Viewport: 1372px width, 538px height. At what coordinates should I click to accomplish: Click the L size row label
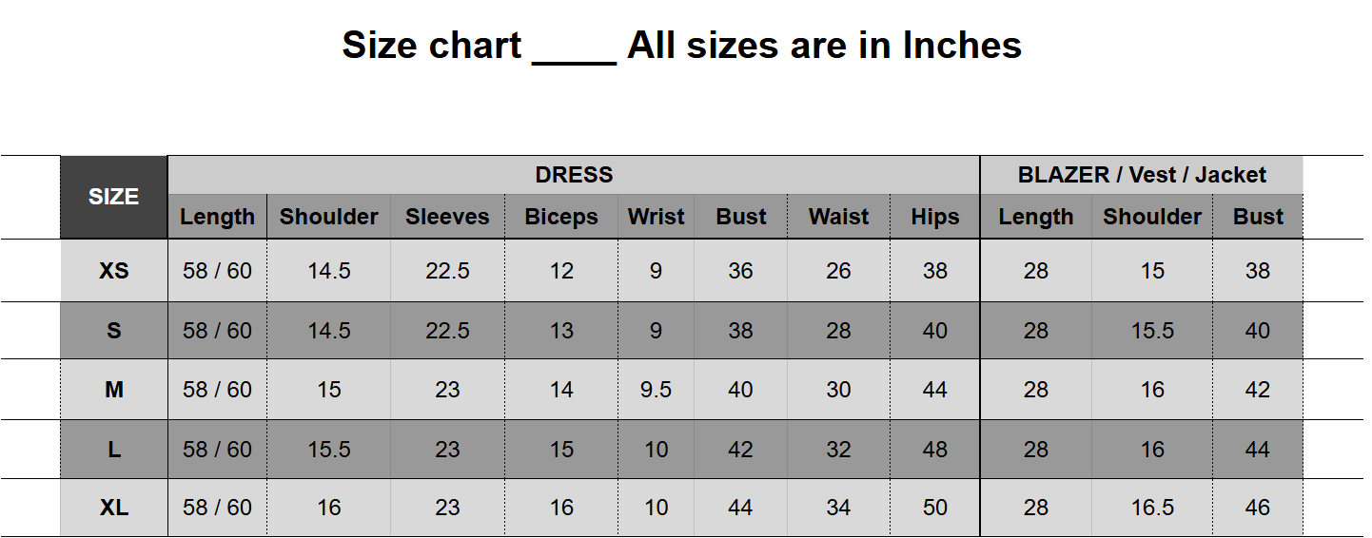click(114, 450)
